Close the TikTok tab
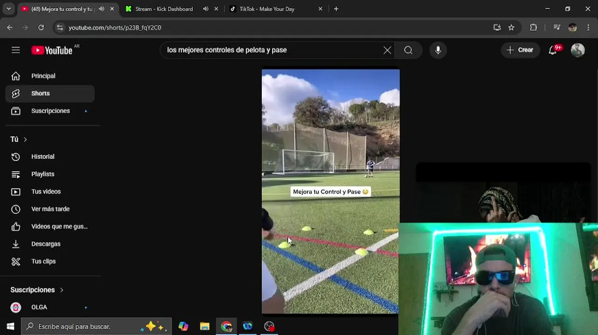Image resolution: width=598 pixels, height=335 pixels. tap(320, 9)
